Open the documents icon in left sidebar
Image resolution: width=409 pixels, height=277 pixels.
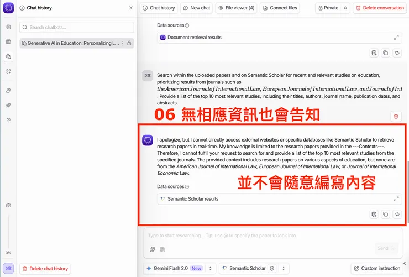click(8, 27)
